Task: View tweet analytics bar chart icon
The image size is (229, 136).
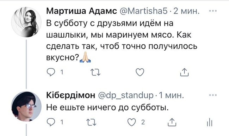Action: coord(210,122)
